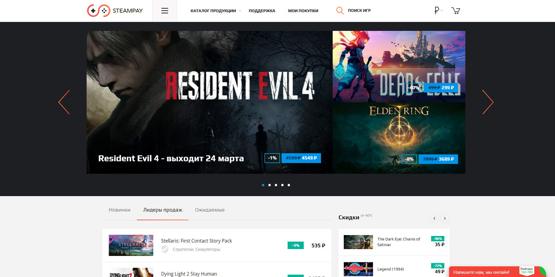This screenshot has height=277, width=555.
Task: Advance to next banner slide arrow
Action: (x=488, y=102)
